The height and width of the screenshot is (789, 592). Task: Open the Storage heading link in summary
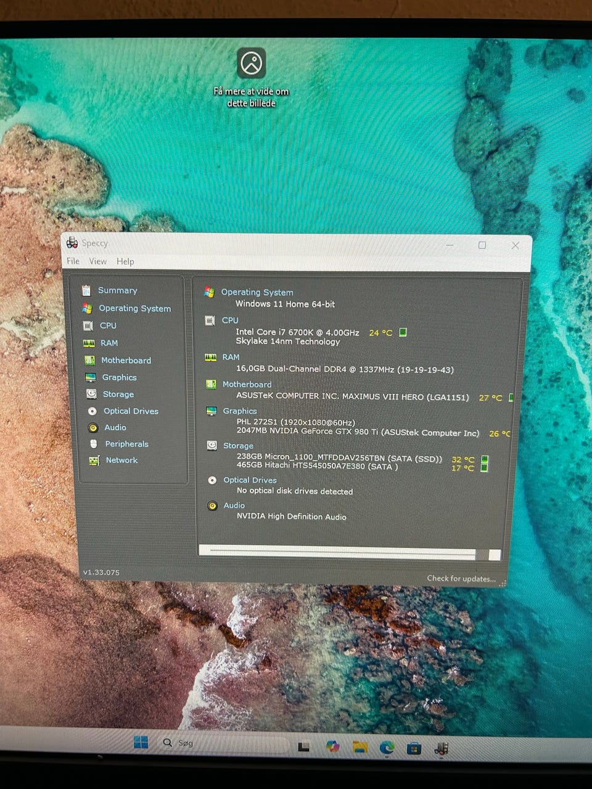[238, 446]
